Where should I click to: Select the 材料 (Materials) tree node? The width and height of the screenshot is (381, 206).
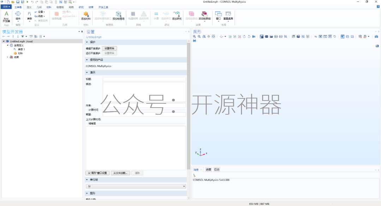click(x=20, y=53)
